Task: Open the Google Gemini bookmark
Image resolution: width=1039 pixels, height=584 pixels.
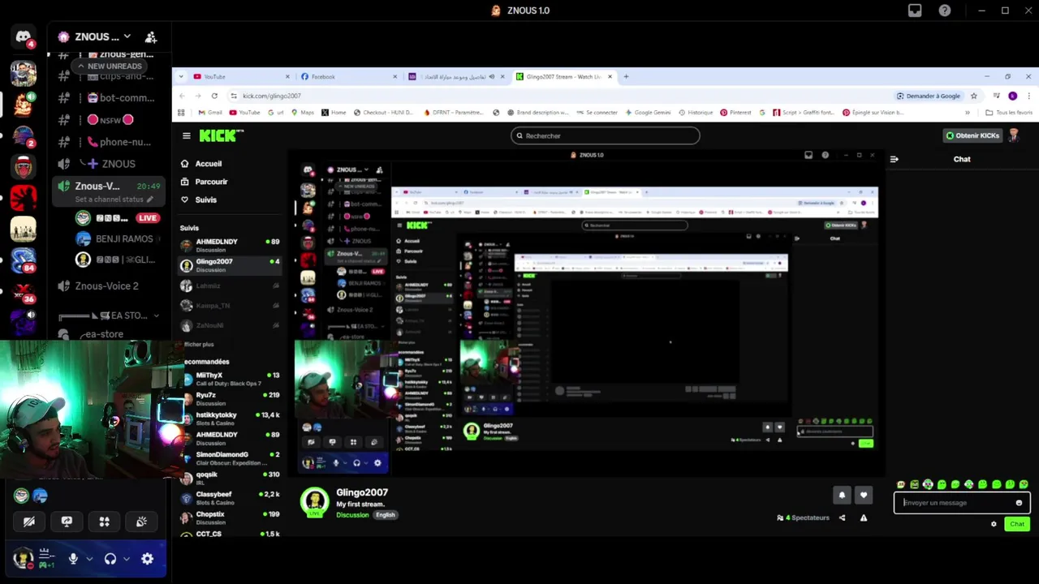Action: tap(647, 113)
